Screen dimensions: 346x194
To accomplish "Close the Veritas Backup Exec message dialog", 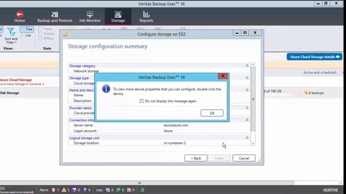I will 223,76.
